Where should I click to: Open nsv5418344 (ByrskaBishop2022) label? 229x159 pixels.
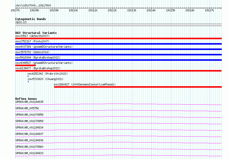38,57
